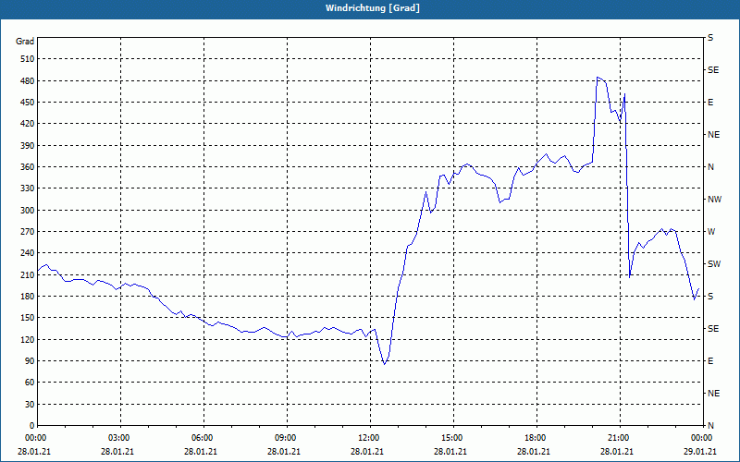This screenshot has width=740, height=462.
Task: Click the 'Windrichtung [Grad]' chart title
Action: [373, 8]
